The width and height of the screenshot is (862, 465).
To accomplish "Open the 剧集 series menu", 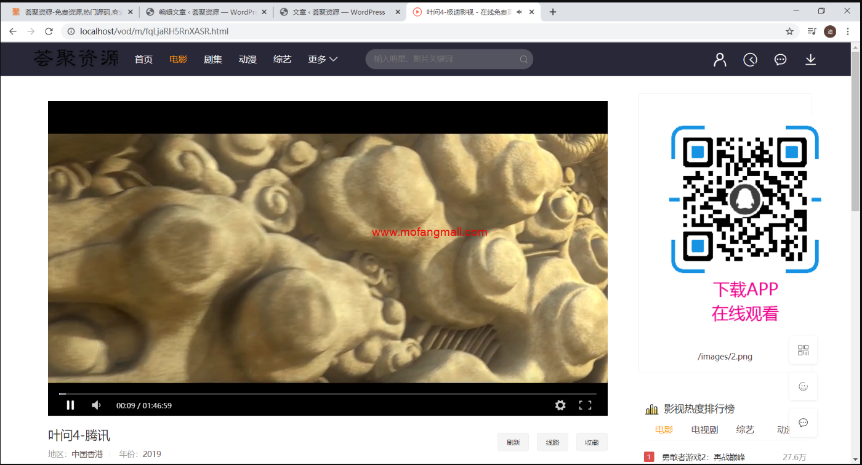I will [x=213, y=59].
